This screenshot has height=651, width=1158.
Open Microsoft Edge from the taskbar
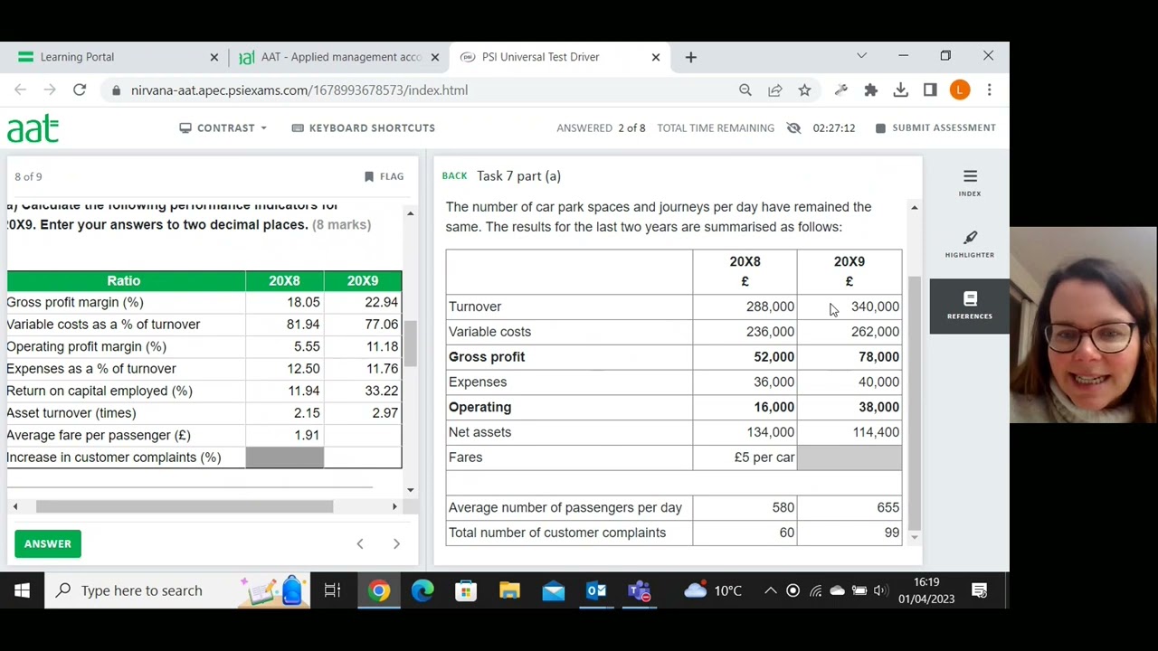(422, 590)
